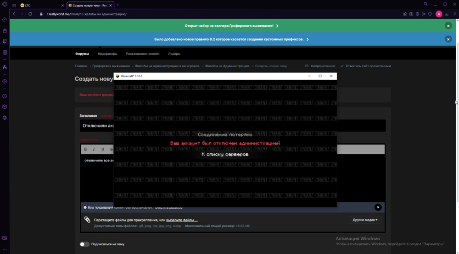Open the player icon in the sidebar
The width and height of the screenshot is (459, 254).
pyautogui.click(x=5, y=81)
